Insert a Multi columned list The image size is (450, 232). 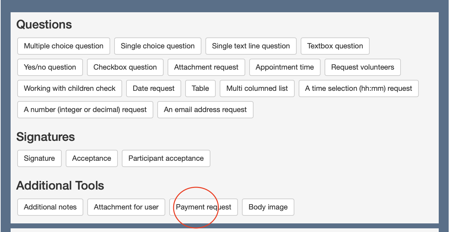257,88
